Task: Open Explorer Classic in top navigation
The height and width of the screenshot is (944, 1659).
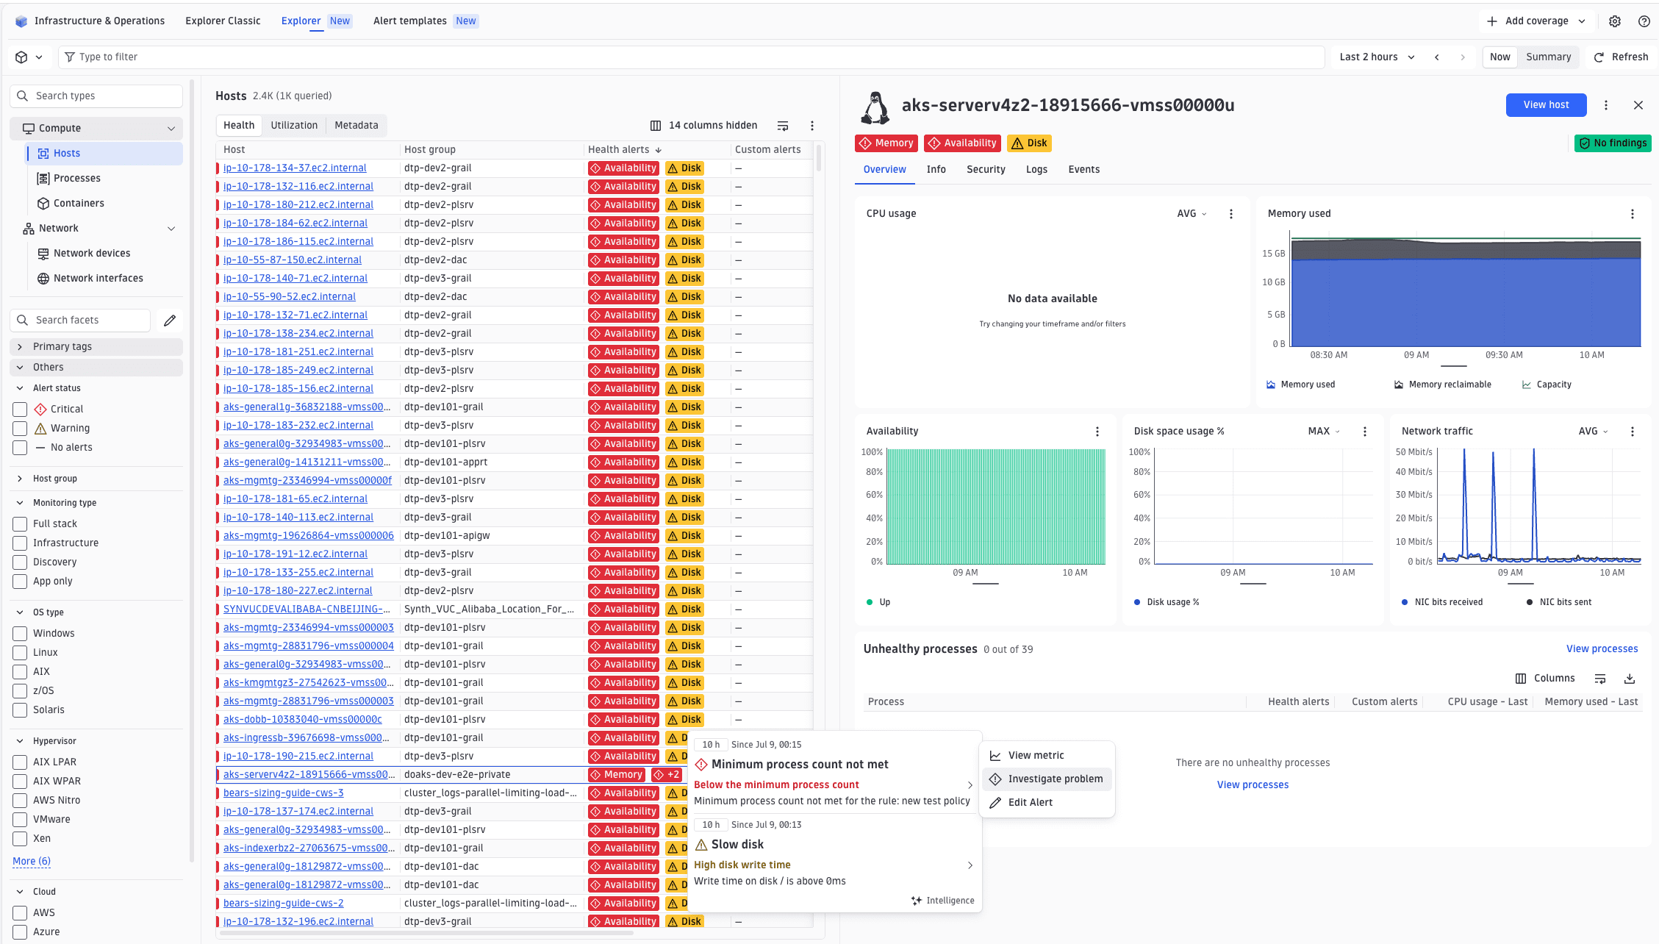Action: [x=223, y=21]
